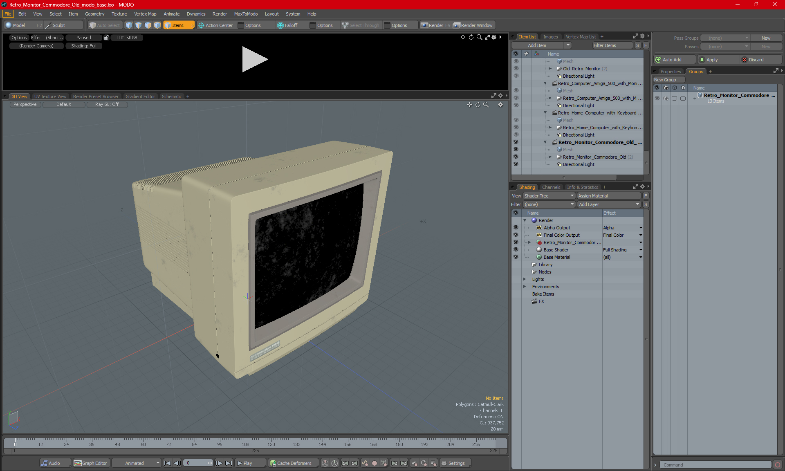Click the record keyframe circle icon
The width and height of the screenshot is (785, 471).
[374, 463]
